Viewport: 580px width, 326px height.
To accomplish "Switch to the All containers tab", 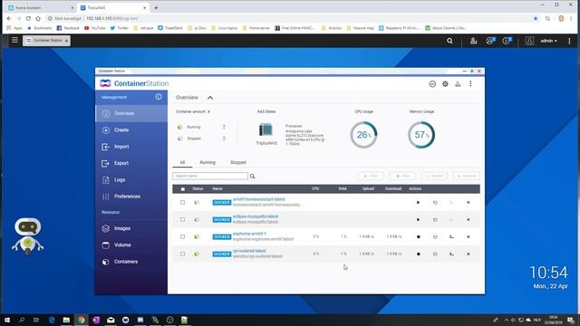I will coord(182,163).
